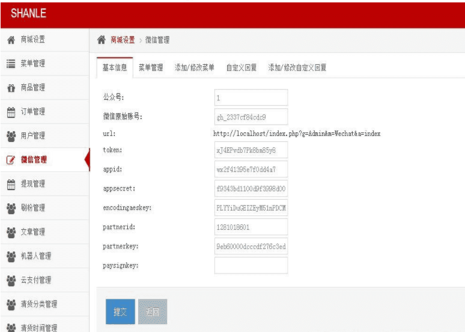The image size is (465, 332).
Task: Focus the 微信原始账号 input field
Action: [251, 117]
